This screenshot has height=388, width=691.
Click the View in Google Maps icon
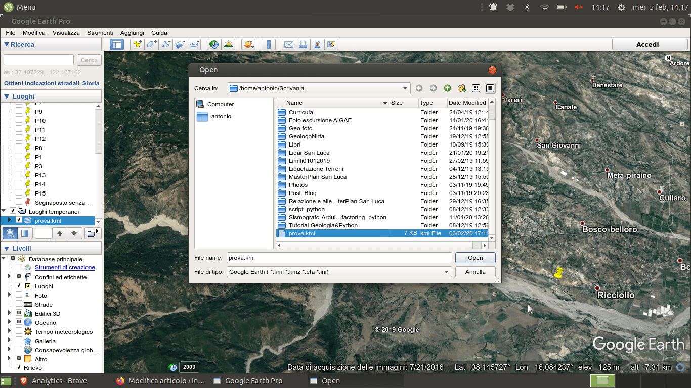coord(331,44)
